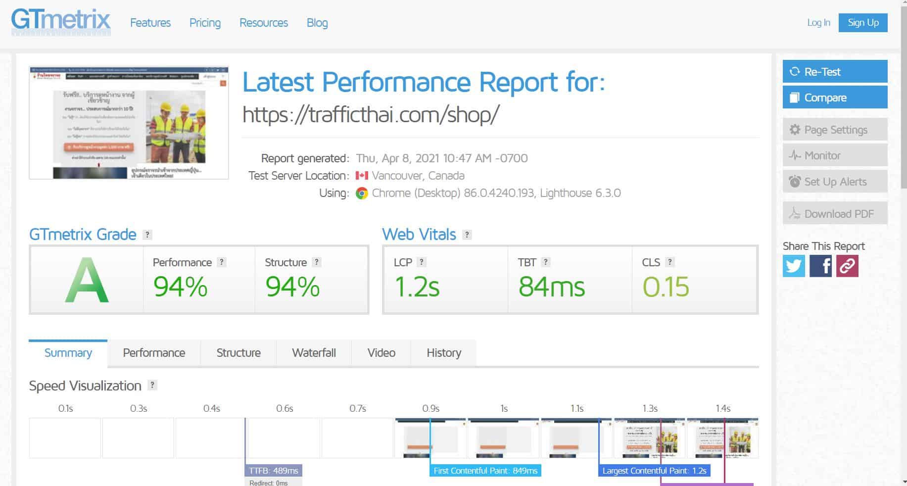This screenshot has height=486, width=907.
Task: Open help icon beside LCP
Action: point(422,262)
